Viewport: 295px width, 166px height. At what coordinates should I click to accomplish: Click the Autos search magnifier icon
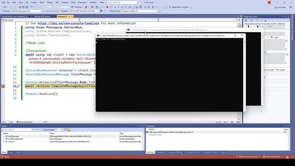click(x=32, y=130)
